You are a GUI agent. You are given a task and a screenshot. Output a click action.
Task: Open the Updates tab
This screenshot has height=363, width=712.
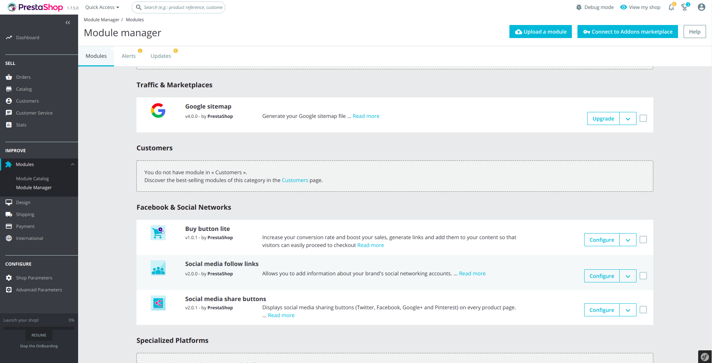[161, 56]
